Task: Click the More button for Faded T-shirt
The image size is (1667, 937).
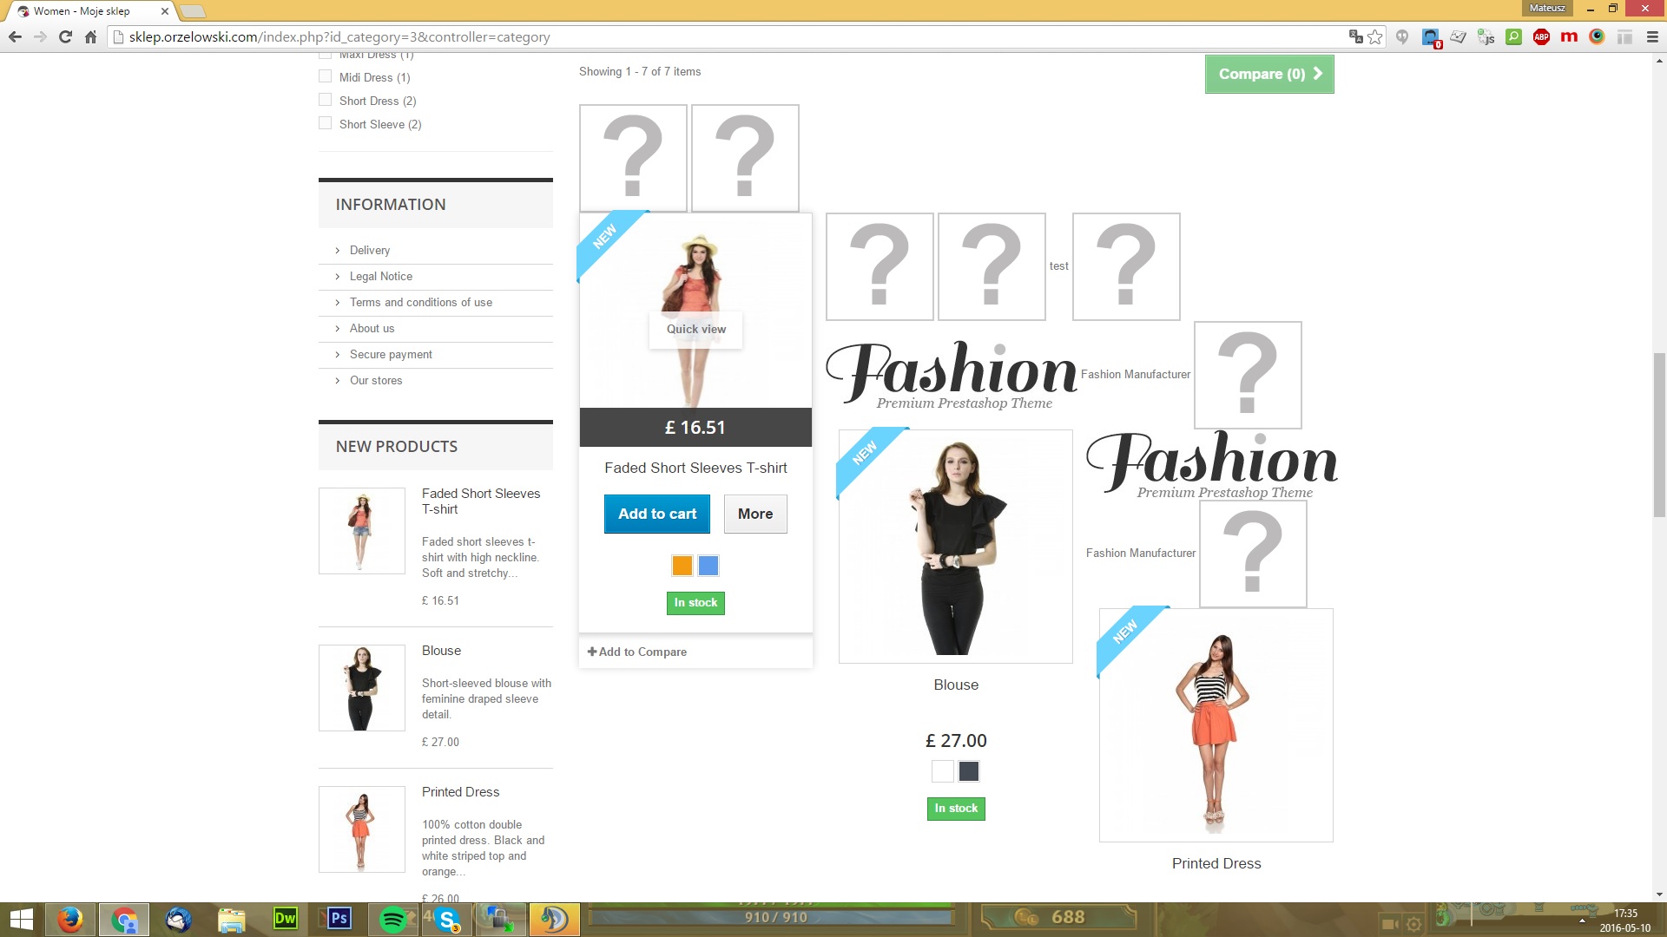Action: tap(755, 514)
